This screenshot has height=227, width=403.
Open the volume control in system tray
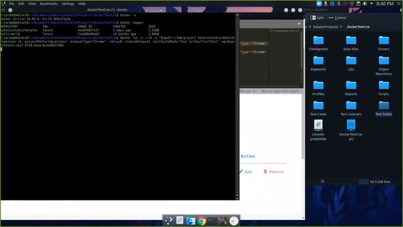point(365,4)
